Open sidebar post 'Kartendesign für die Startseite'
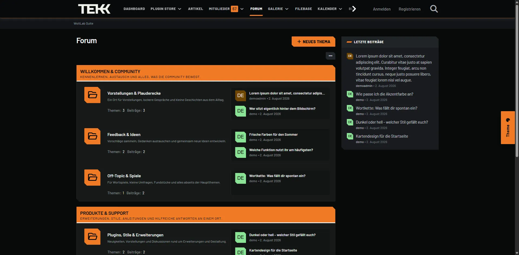 click(x=382, y=136)
